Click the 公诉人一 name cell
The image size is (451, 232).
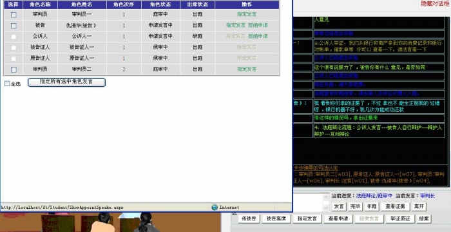pos(82,37)
